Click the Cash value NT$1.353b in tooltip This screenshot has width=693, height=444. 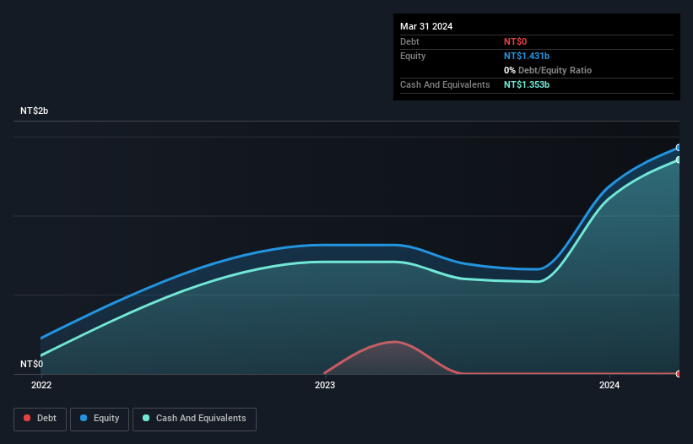527,84
